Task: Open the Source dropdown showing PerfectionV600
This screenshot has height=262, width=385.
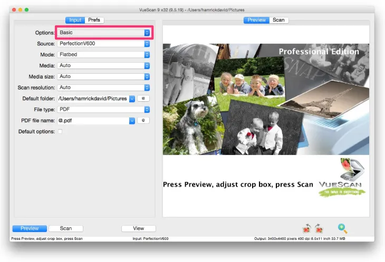Action: (103, 44)
